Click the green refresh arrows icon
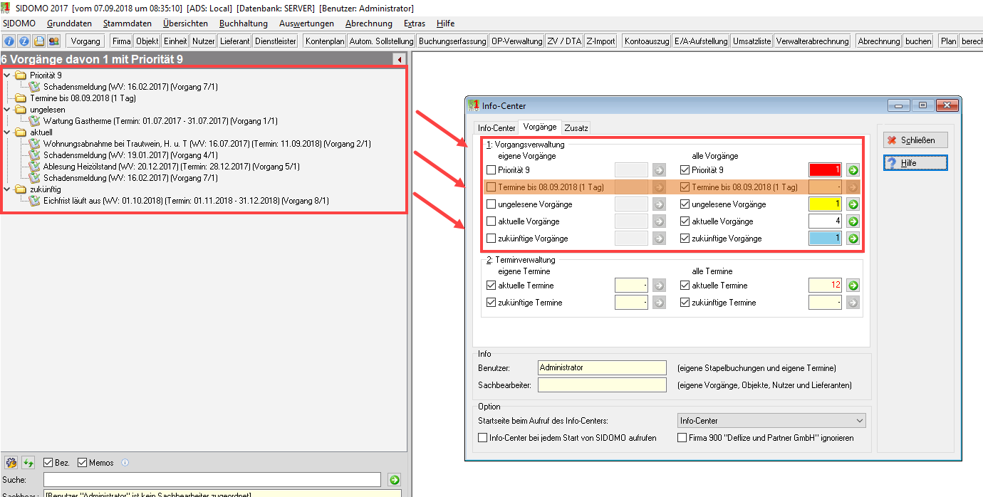Viewport: 983px width, 497px height. (x=28, y=463)
